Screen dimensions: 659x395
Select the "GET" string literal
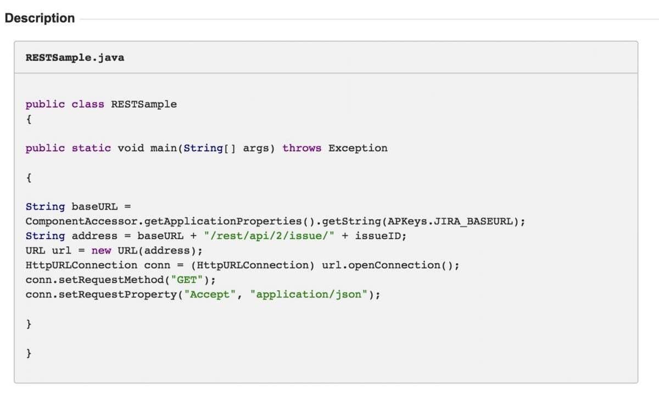point(186,280)
